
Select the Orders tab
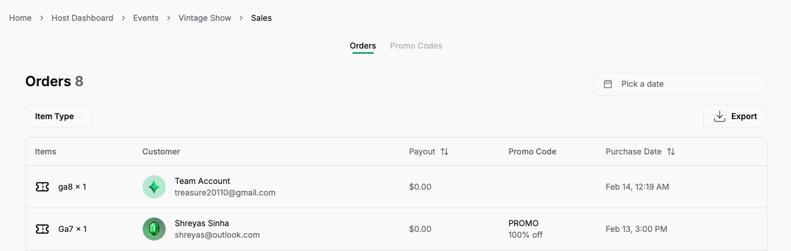point(363,46)
